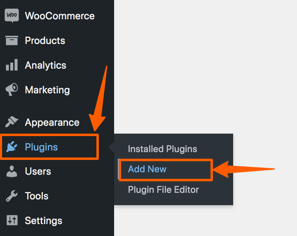
Task: Click the Plugins plug icon
Action: 12,146
